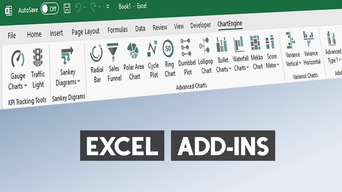Insert a Ring Chart
Viewport: 342px width, 192px height.
169,58
